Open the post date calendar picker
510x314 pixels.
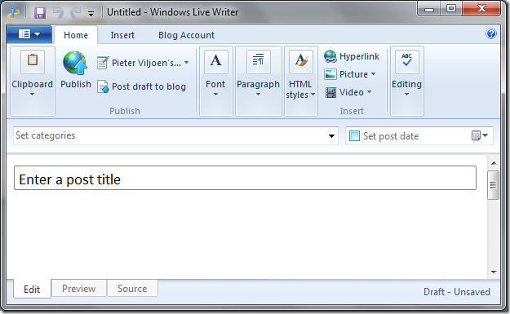(x=480, y=135)
